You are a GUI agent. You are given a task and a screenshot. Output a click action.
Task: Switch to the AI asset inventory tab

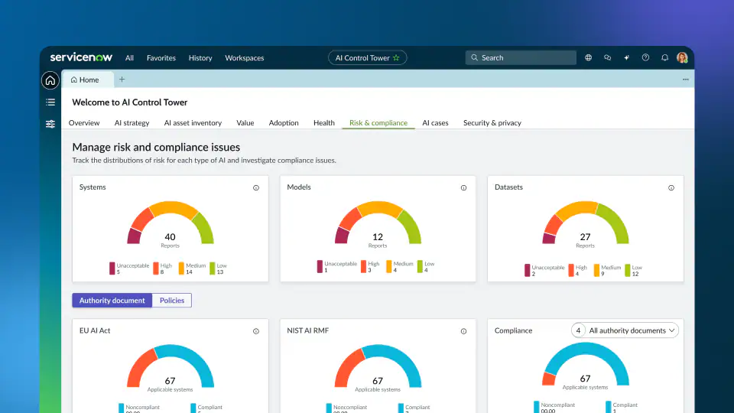point(193,123)
